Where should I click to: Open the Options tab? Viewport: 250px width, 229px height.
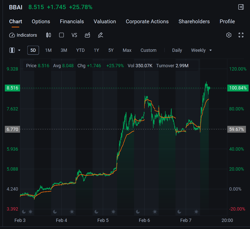[x=41, y=21]
